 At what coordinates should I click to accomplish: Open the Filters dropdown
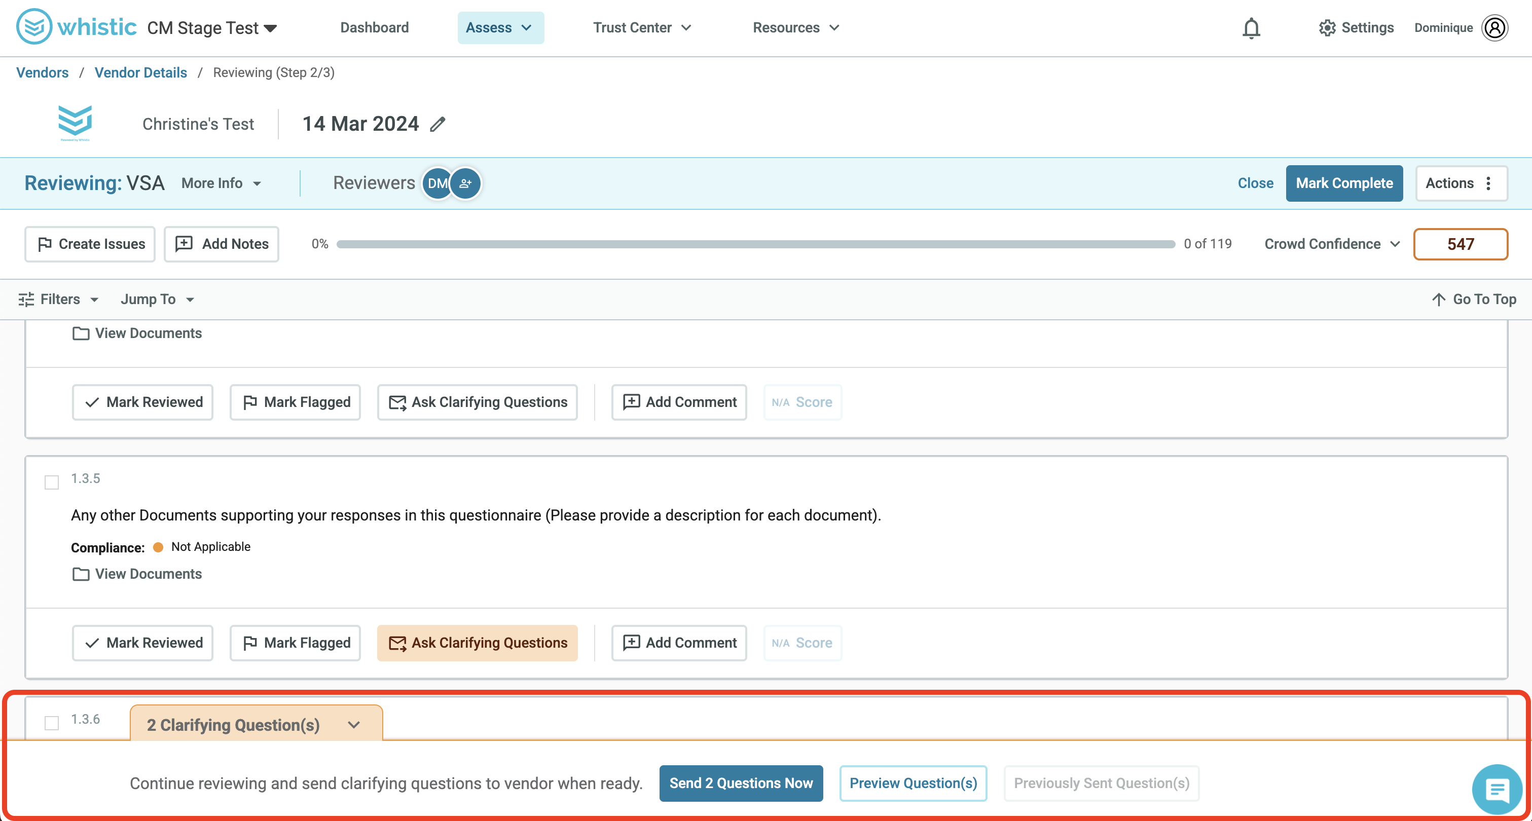(58, 299)
